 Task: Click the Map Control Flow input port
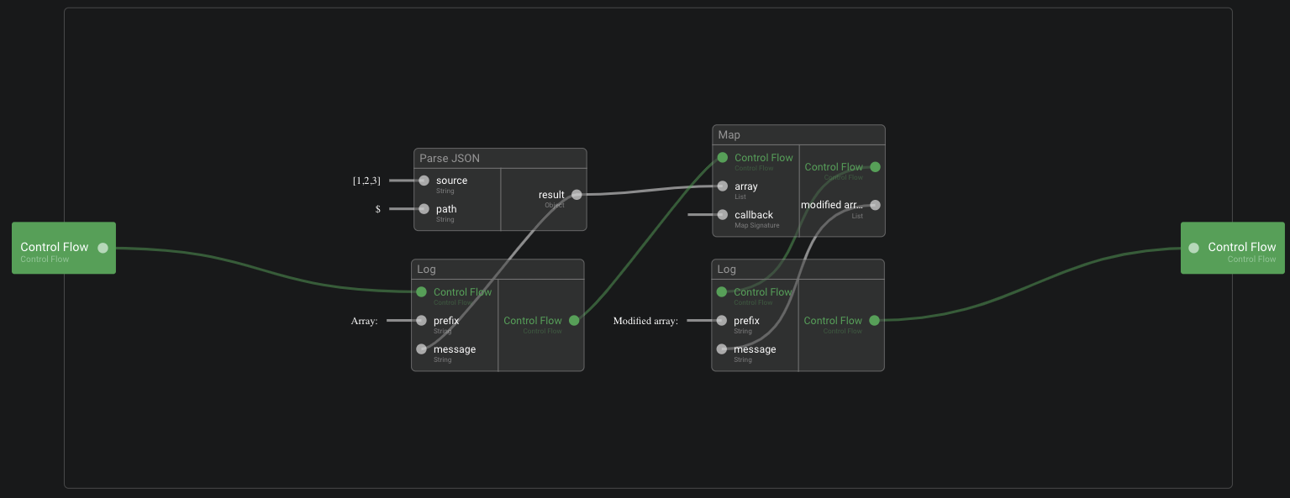click(723, 158)
